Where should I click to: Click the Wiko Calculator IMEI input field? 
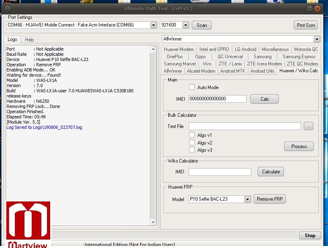click(x=220, y=172)
